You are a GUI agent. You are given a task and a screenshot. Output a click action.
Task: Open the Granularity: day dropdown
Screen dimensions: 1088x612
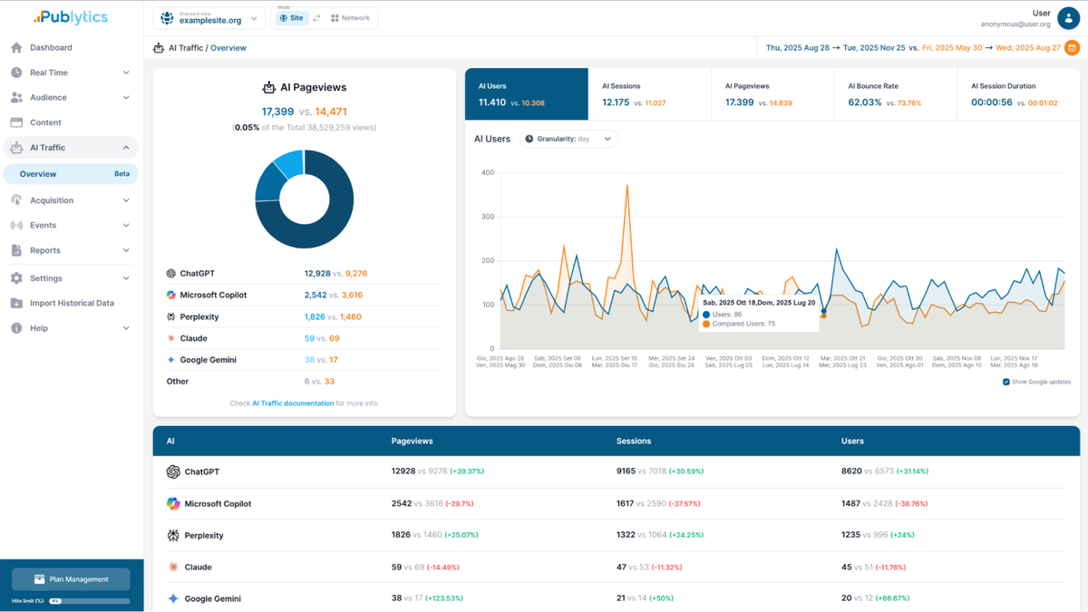click(x=569, y=138)
